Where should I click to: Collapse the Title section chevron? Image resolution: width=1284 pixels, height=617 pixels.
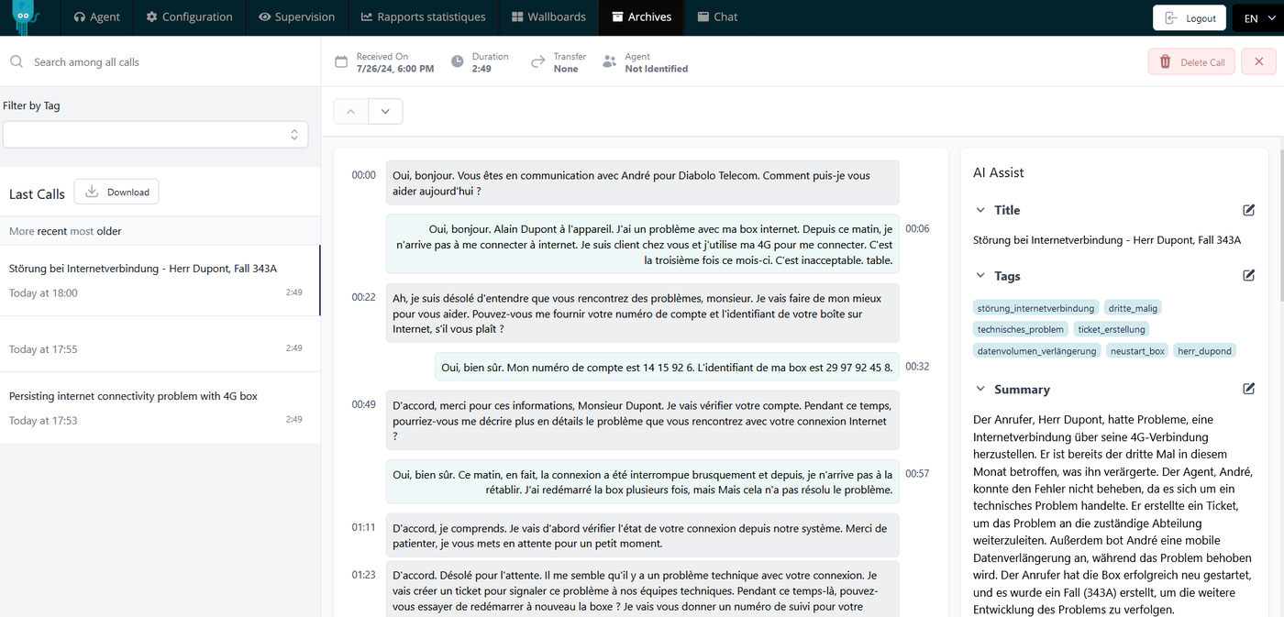click(x=980, y=210)
